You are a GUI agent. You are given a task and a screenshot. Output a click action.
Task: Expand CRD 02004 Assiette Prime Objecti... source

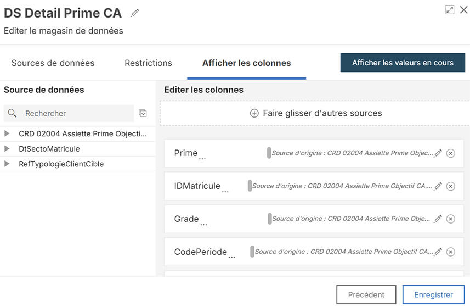click(x=7, y=133)
